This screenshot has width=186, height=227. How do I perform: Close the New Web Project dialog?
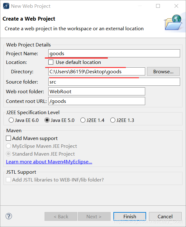pos(176,6)
